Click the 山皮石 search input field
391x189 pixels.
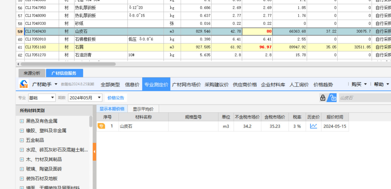pyautogui.click(x=365, y=98)
